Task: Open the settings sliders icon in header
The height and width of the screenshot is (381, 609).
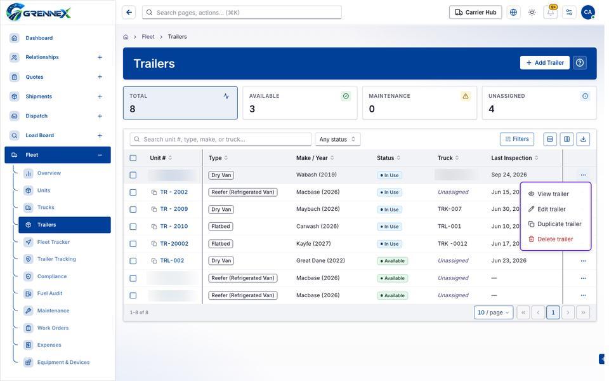Action: coord(570,13)
